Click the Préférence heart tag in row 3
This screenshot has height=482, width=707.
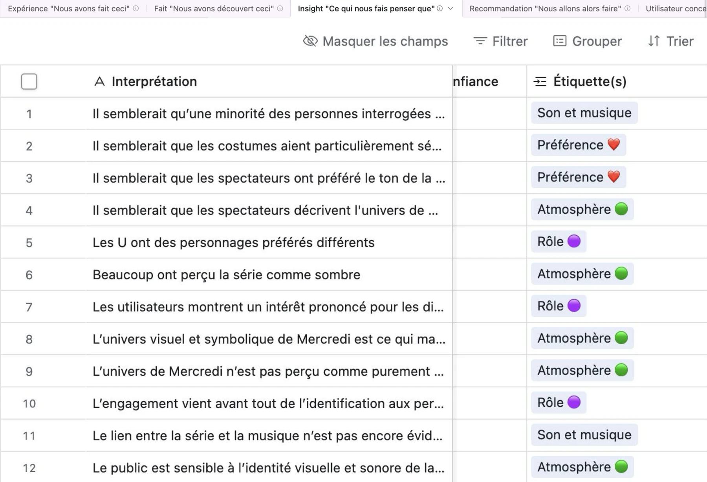pos(579,177)
